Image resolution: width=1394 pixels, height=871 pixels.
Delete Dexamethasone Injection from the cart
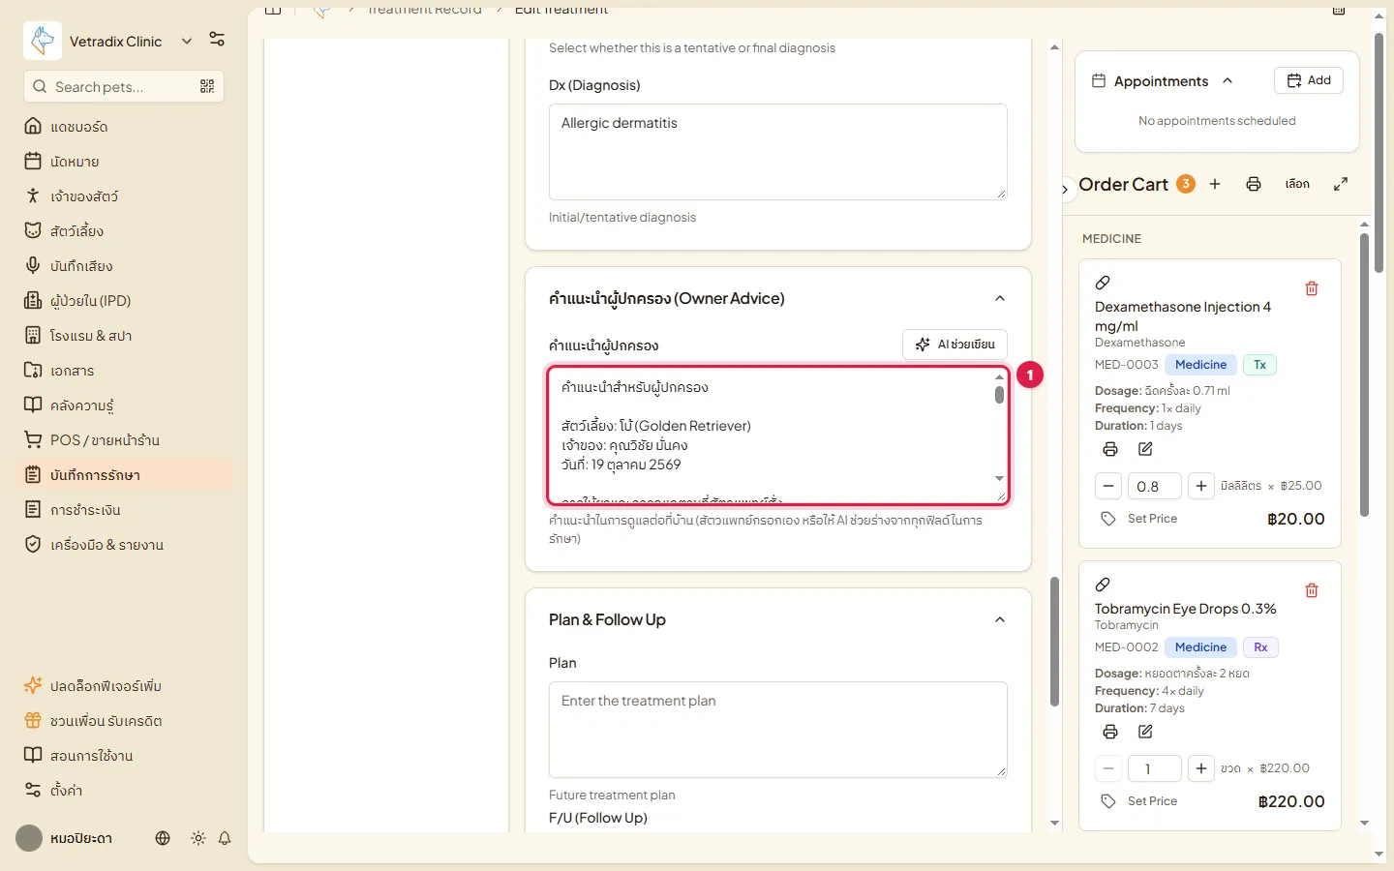click(1312, 288)
